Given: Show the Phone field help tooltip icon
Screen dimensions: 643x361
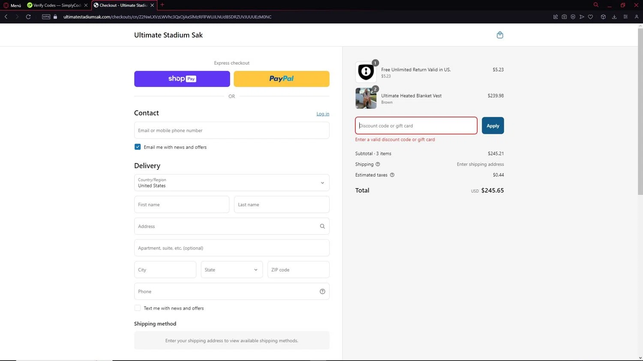Looking at the screenshot, I should [322, 291].
